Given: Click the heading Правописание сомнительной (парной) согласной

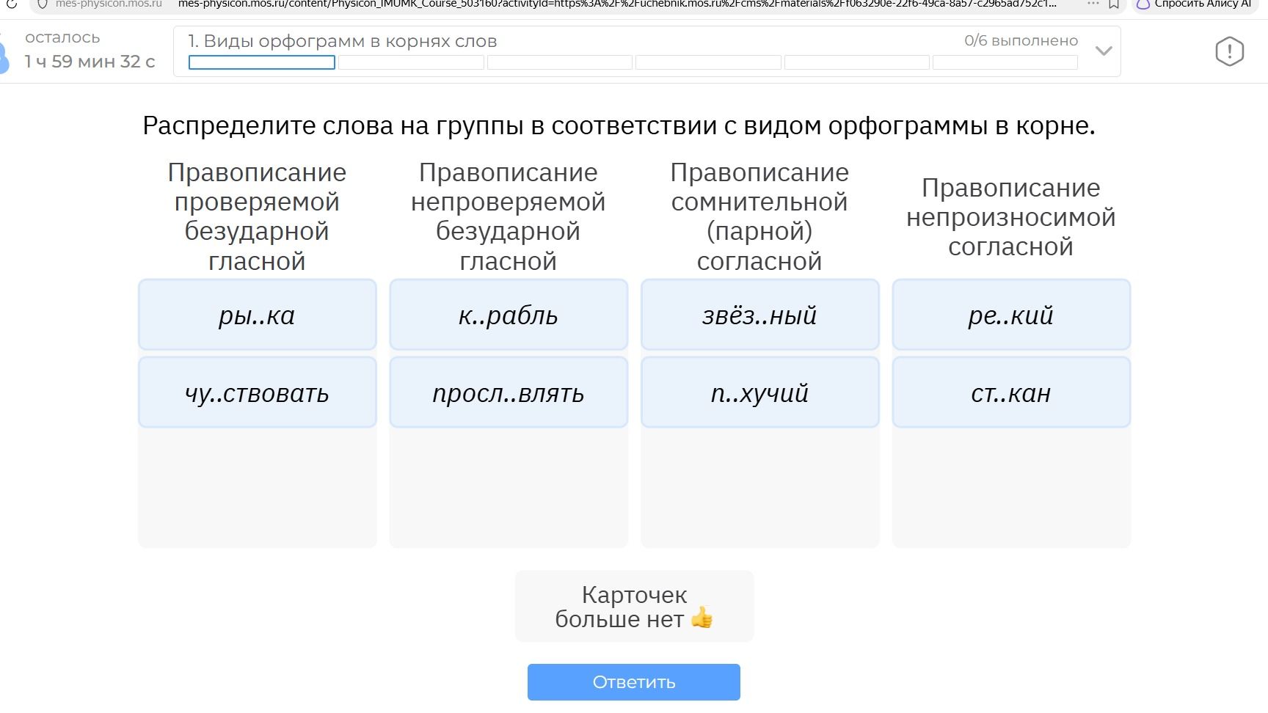Looking at the screenshot, I should pyautogui.click(x=759, y=216).
